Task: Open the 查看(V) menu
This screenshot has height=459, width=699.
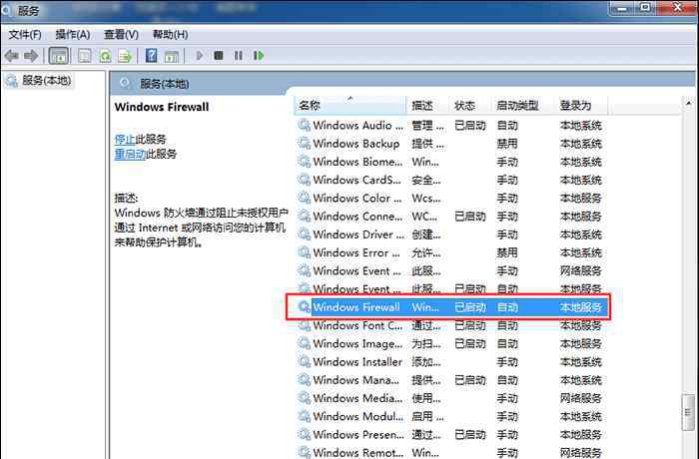Action: 120,34
